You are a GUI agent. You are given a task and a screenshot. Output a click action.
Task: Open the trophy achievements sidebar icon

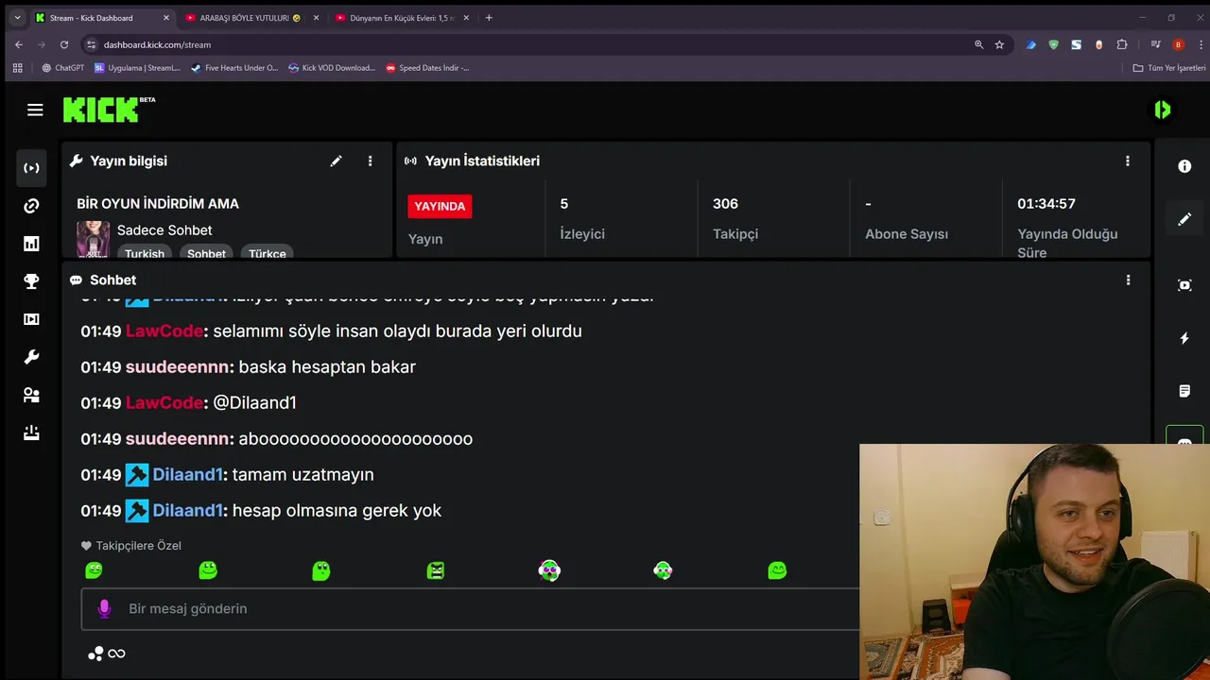[x=31, y=281]
